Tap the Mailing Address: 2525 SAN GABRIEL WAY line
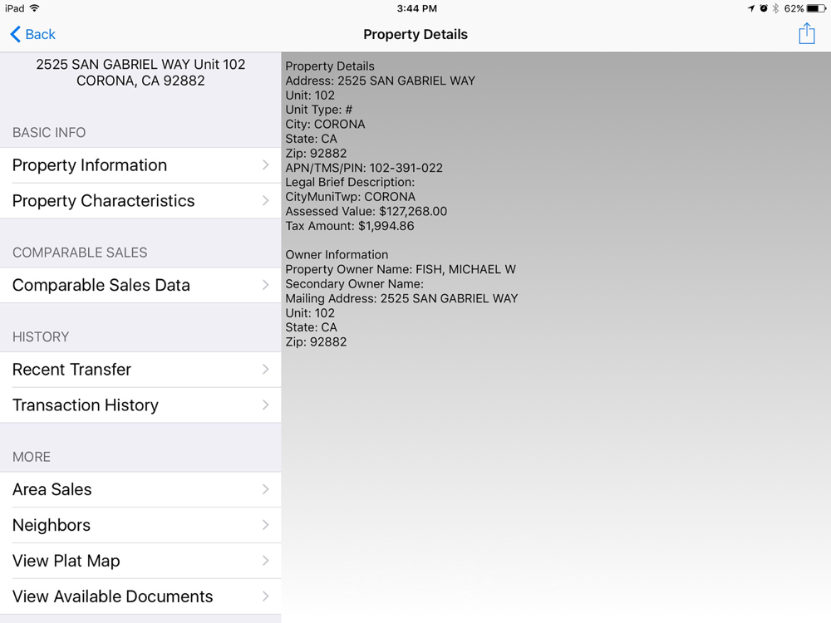Viewport: 831px width, 623px height. [x=401, y=298]
